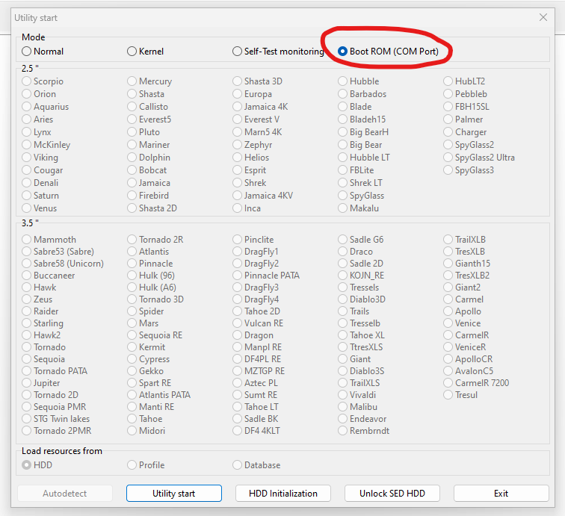565x516 pixels.
Task: Pick the SpyGlass2 Ultra option
Action: (x=448, y=158)
